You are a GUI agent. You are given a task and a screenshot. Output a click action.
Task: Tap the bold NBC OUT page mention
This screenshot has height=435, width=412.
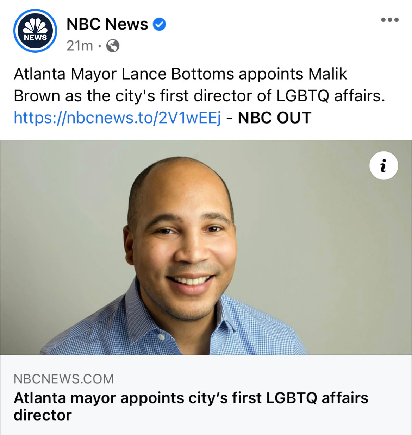[275, 118]
